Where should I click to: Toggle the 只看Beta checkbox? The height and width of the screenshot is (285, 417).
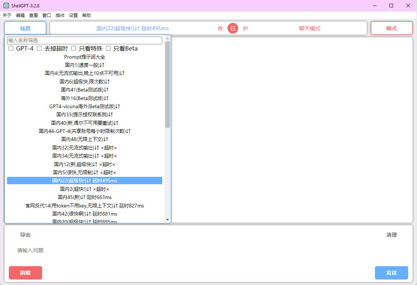[108, 48]
